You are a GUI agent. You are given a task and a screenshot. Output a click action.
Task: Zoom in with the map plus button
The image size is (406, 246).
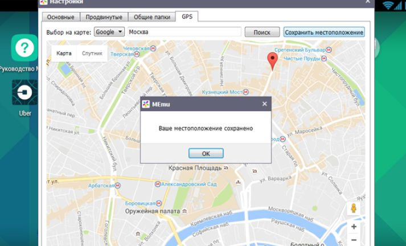[x=354, y=227]
